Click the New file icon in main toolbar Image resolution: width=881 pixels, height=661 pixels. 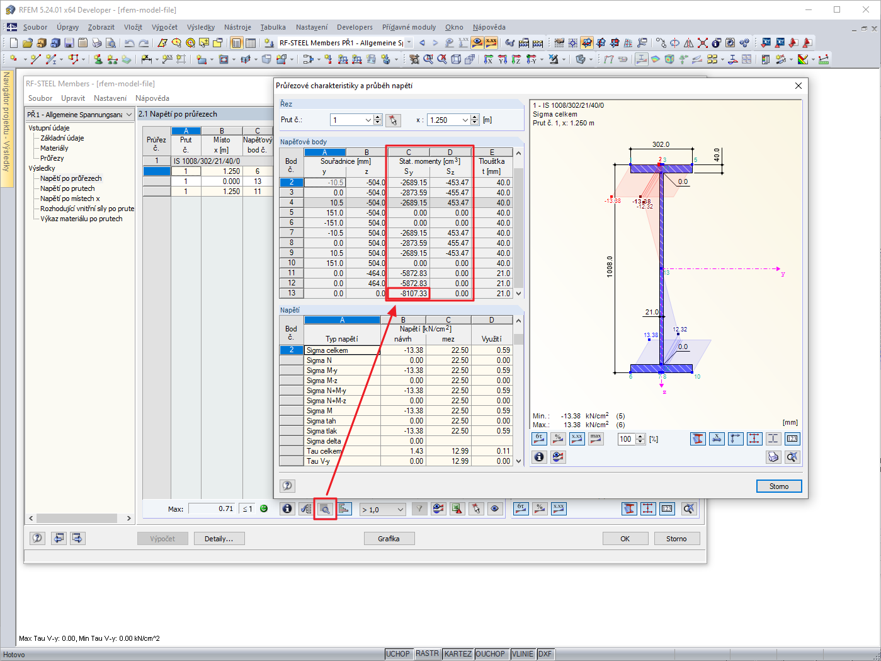click(14, 43)
